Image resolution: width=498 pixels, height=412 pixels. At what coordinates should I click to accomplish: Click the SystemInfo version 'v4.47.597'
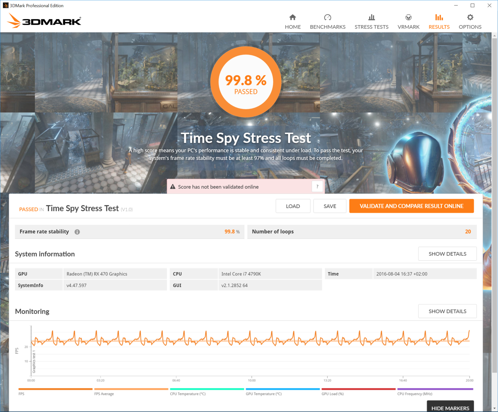(77, 285)
